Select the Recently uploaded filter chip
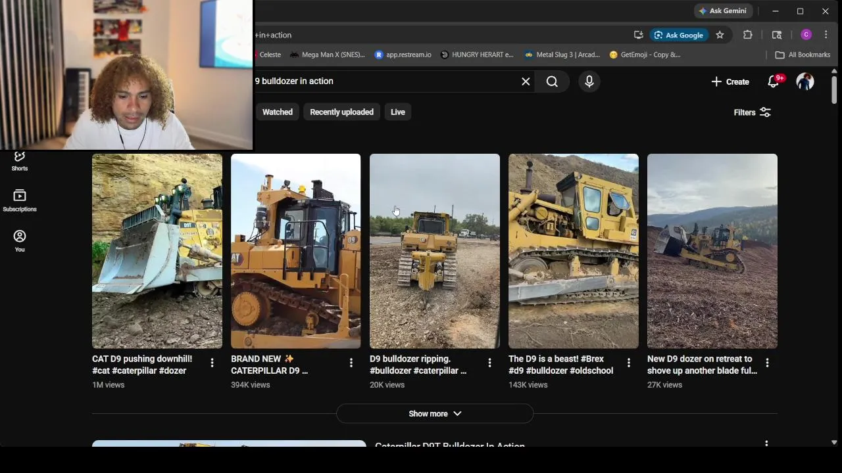842x473 pixels. [341, 112]
